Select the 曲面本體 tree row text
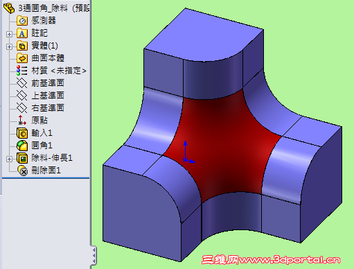354x269 pixels. coord(48,58)
